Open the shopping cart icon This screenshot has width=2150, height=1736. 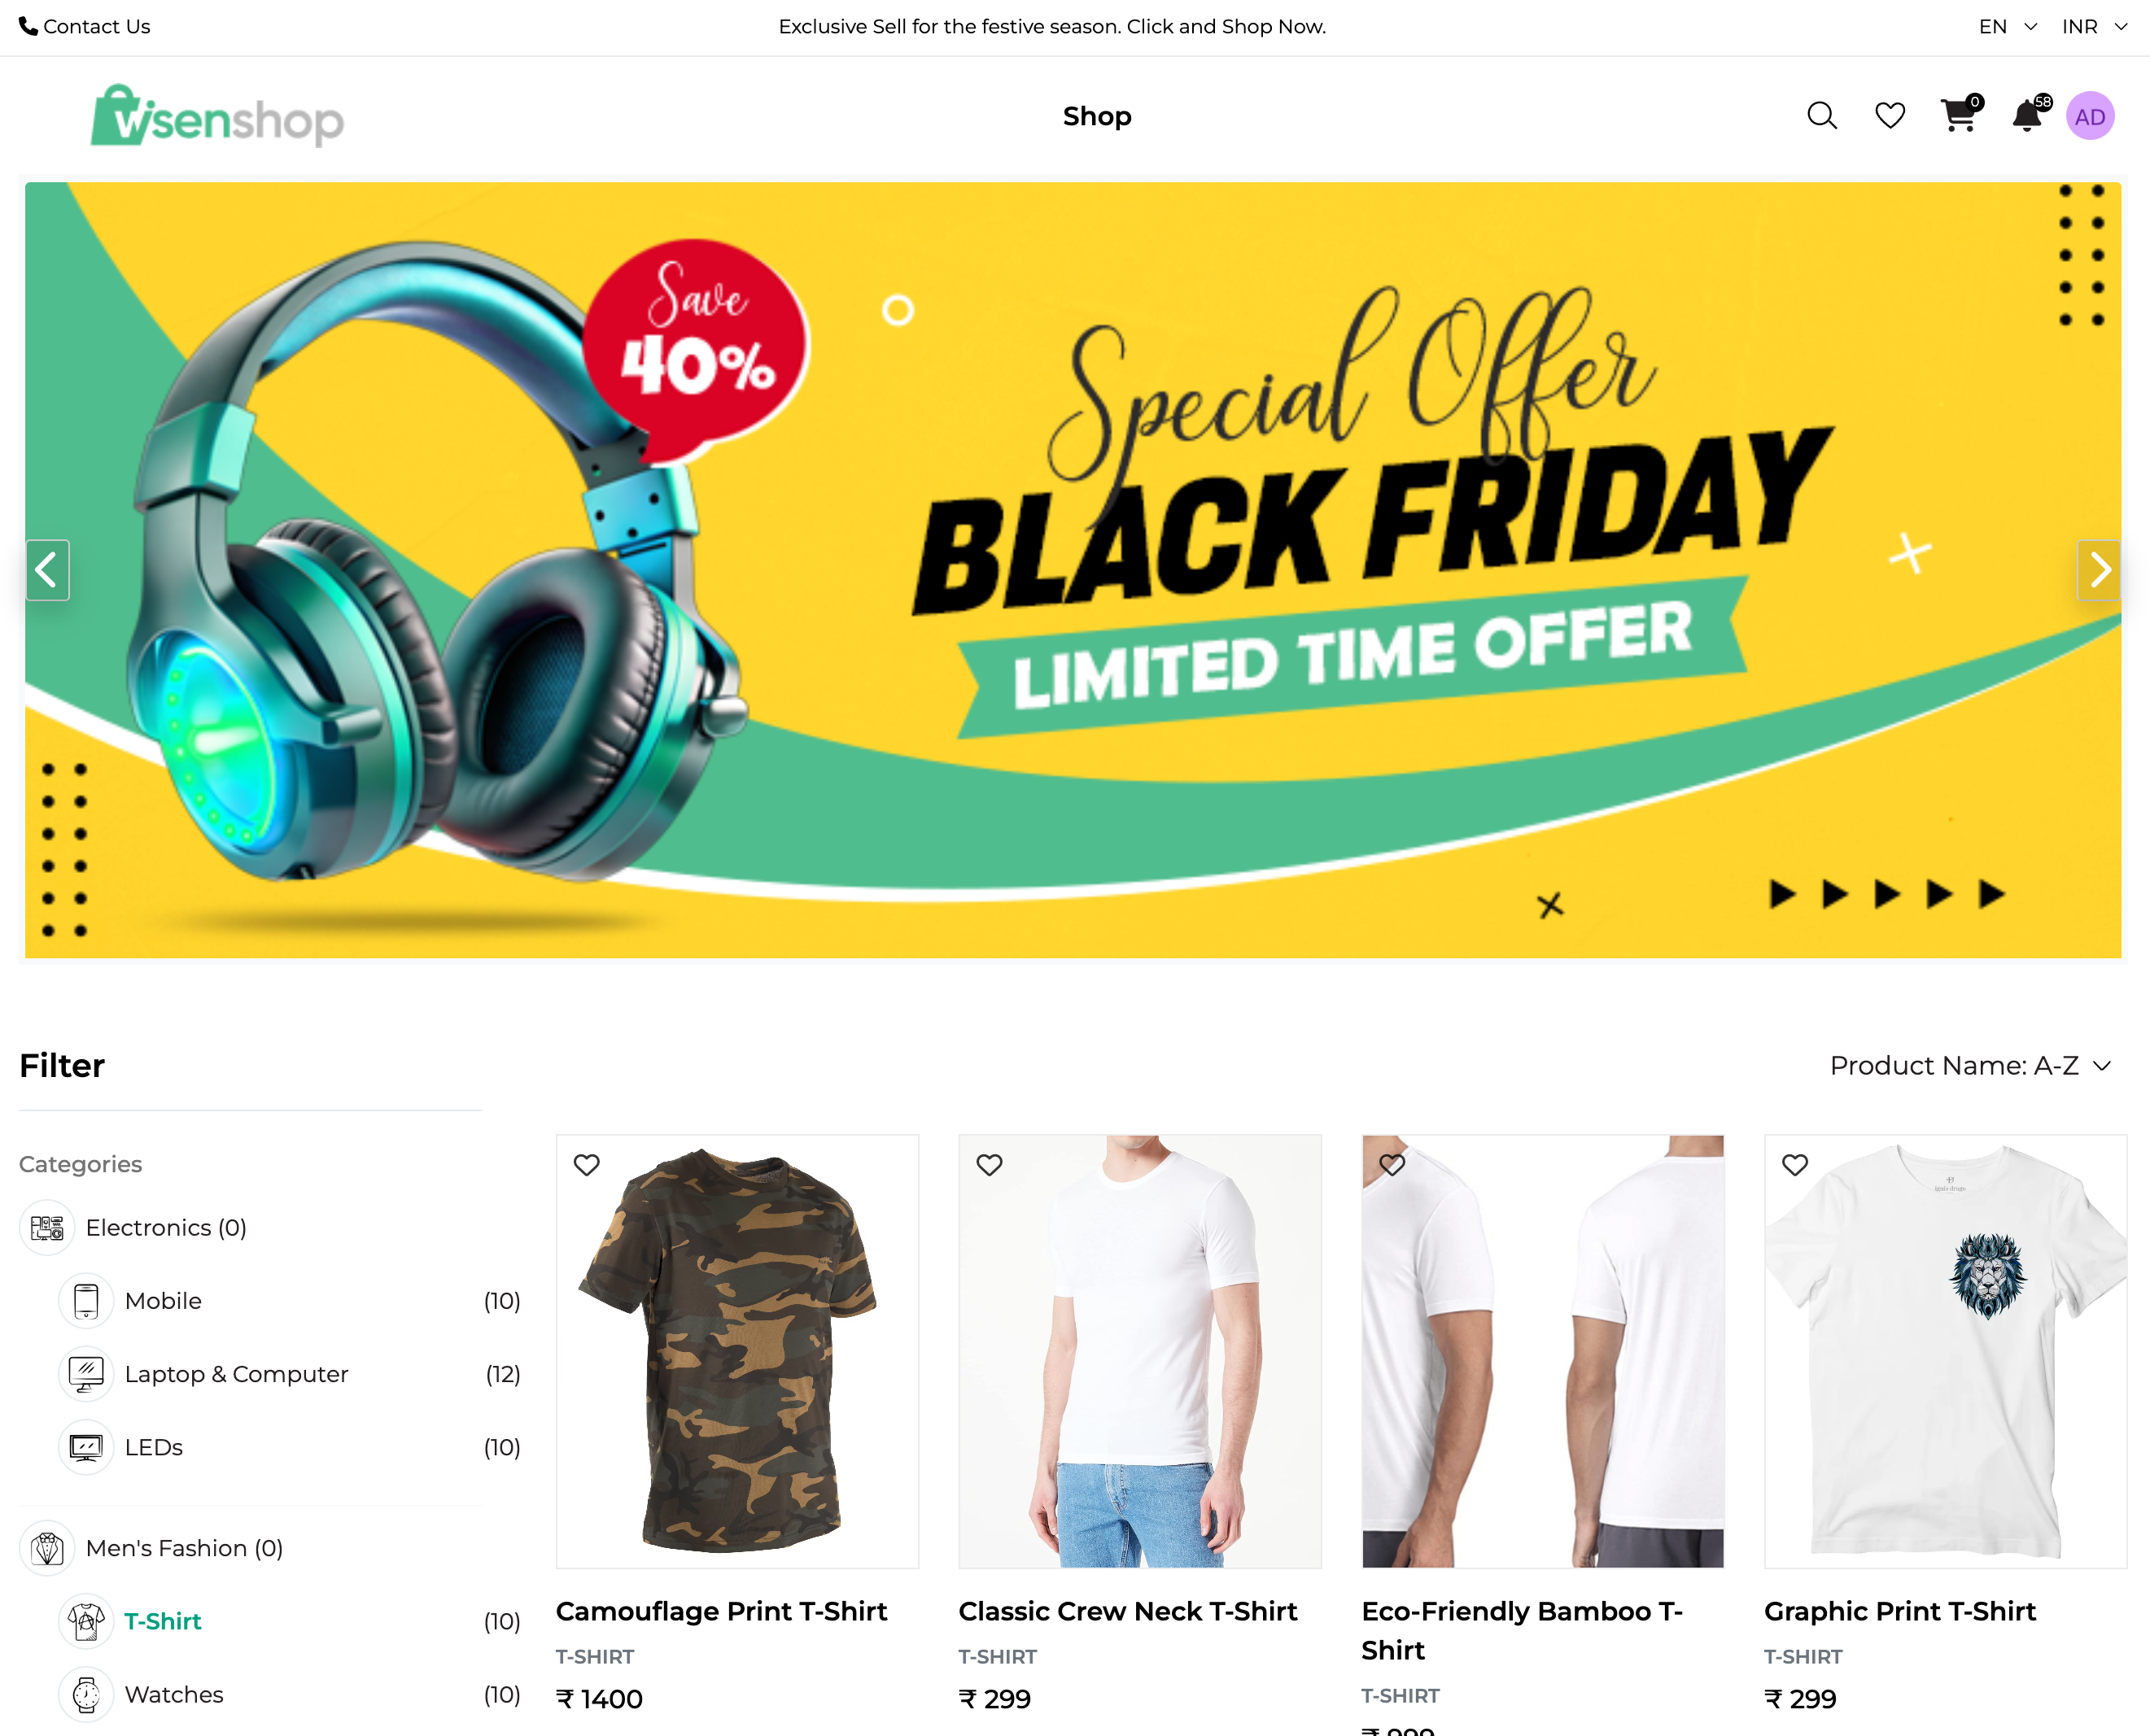pyautogui.click(x=1958, y=116)
